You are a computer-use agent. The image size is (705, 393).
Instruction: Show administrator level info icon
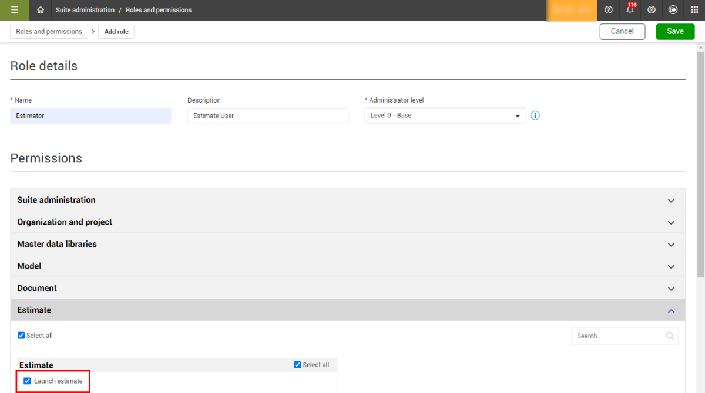(535, 116)
